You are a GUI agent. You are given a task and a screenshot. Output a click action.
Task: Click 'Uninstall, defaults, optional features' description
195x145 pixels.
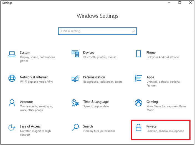pos(163,84)
